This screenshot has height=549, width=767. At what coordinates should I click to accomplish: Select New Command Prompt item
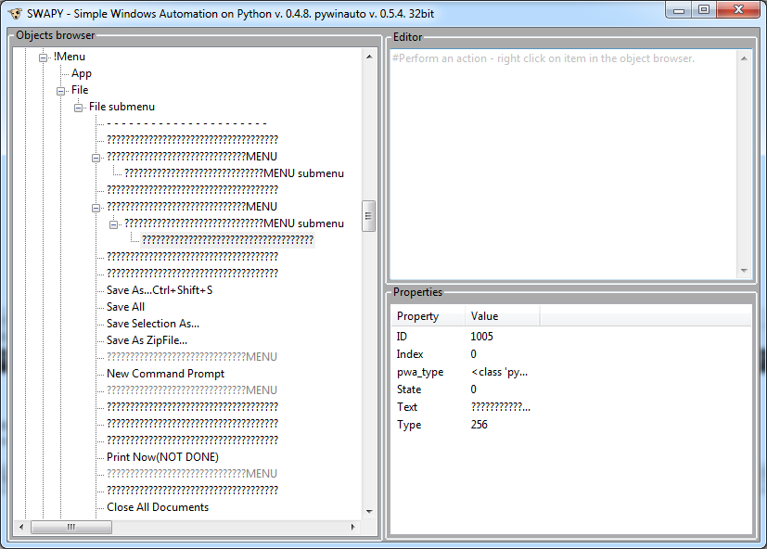tap(165, 374)
